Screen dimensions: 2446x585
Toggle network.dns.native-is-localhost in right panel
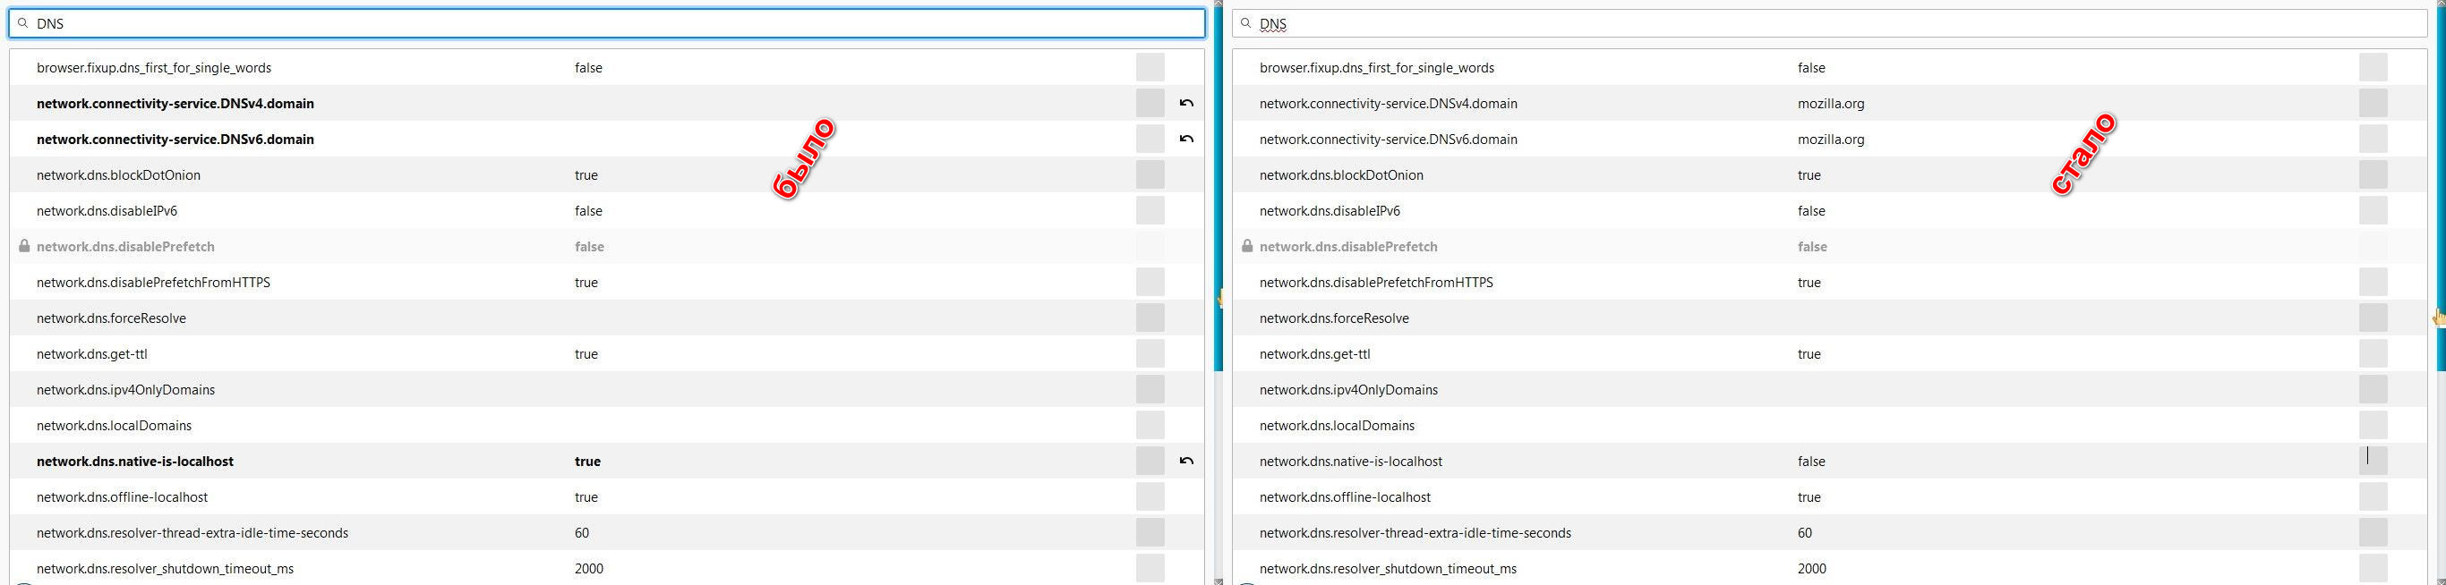click(2373, 461)
